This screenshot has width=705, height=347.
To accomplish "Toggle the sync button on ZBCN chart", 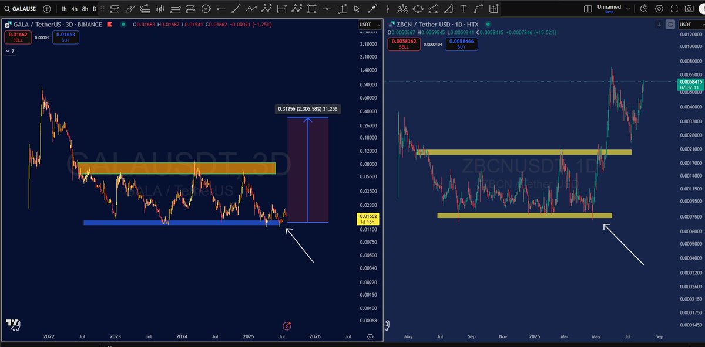I will 671,24.
